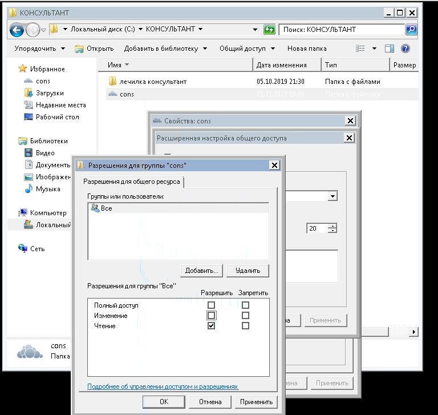The image size is (438, 415).
Task: Click Удалить button
Action: coord(248,271)
